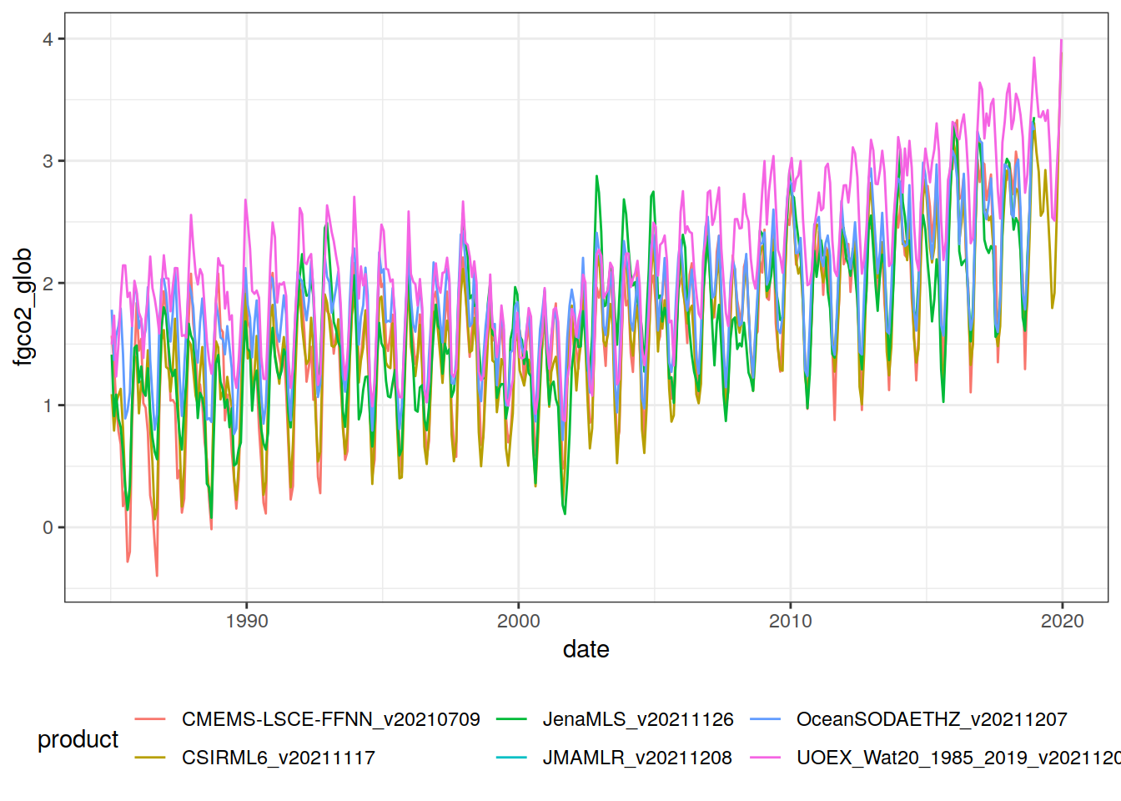Screen dimensions: 1121x801
Task: Select the JenaMLS_v20211126 legend label
Action: point(638,719)
